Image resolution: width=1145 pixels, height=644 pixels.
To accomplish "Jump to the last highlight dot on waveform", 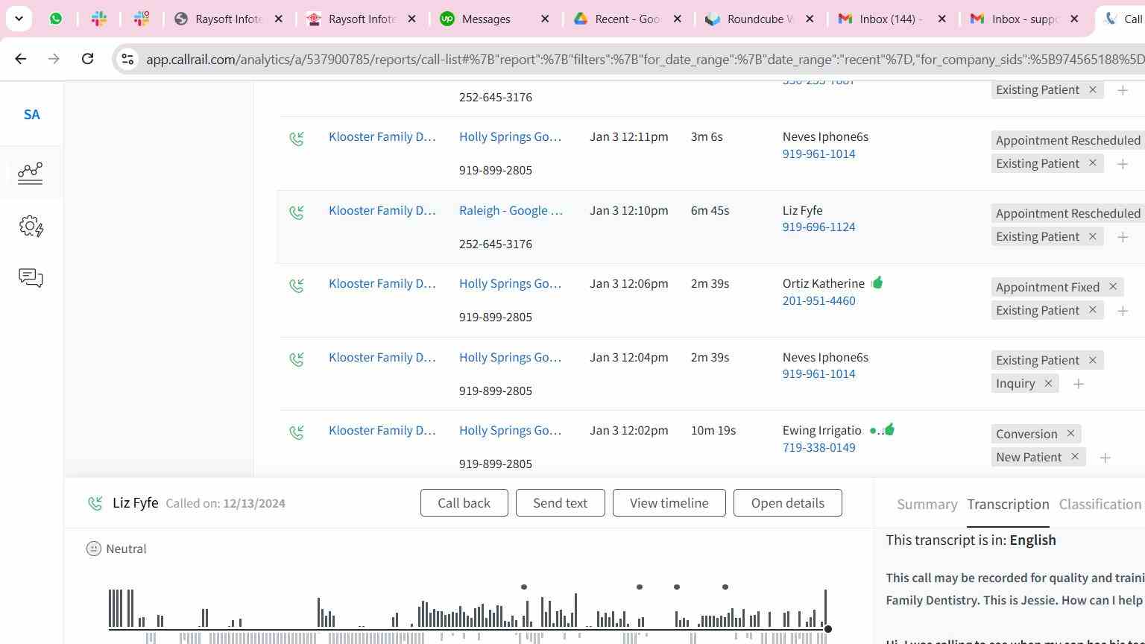I will point(725,587).
